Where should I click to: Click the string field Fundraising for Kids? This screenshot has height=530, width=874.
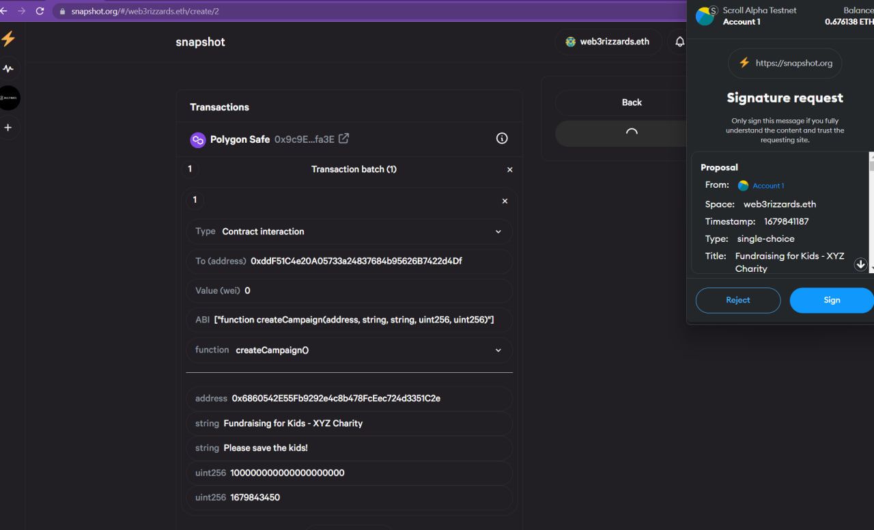(349, 423)
